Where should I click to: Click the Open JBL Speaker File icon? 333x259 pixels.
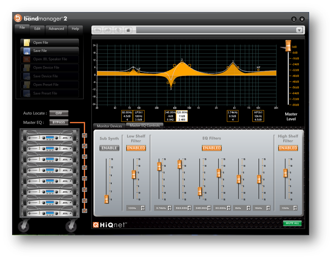(x=26, y=59)
